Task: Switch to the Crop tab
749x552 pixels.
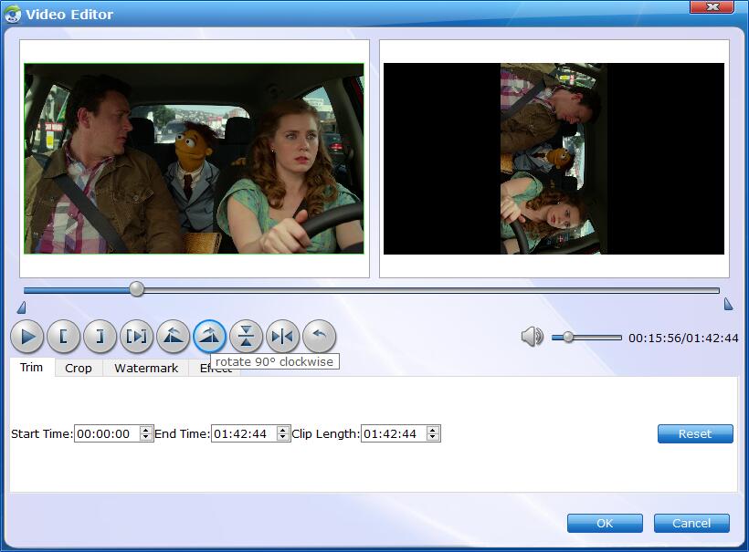Action: click(79, 368)
